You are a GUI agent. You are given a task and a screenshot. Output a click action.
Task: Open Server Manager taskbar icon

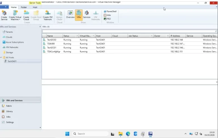143,134
